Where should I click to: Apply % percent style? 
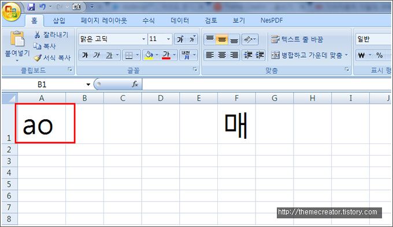(380, 55)
